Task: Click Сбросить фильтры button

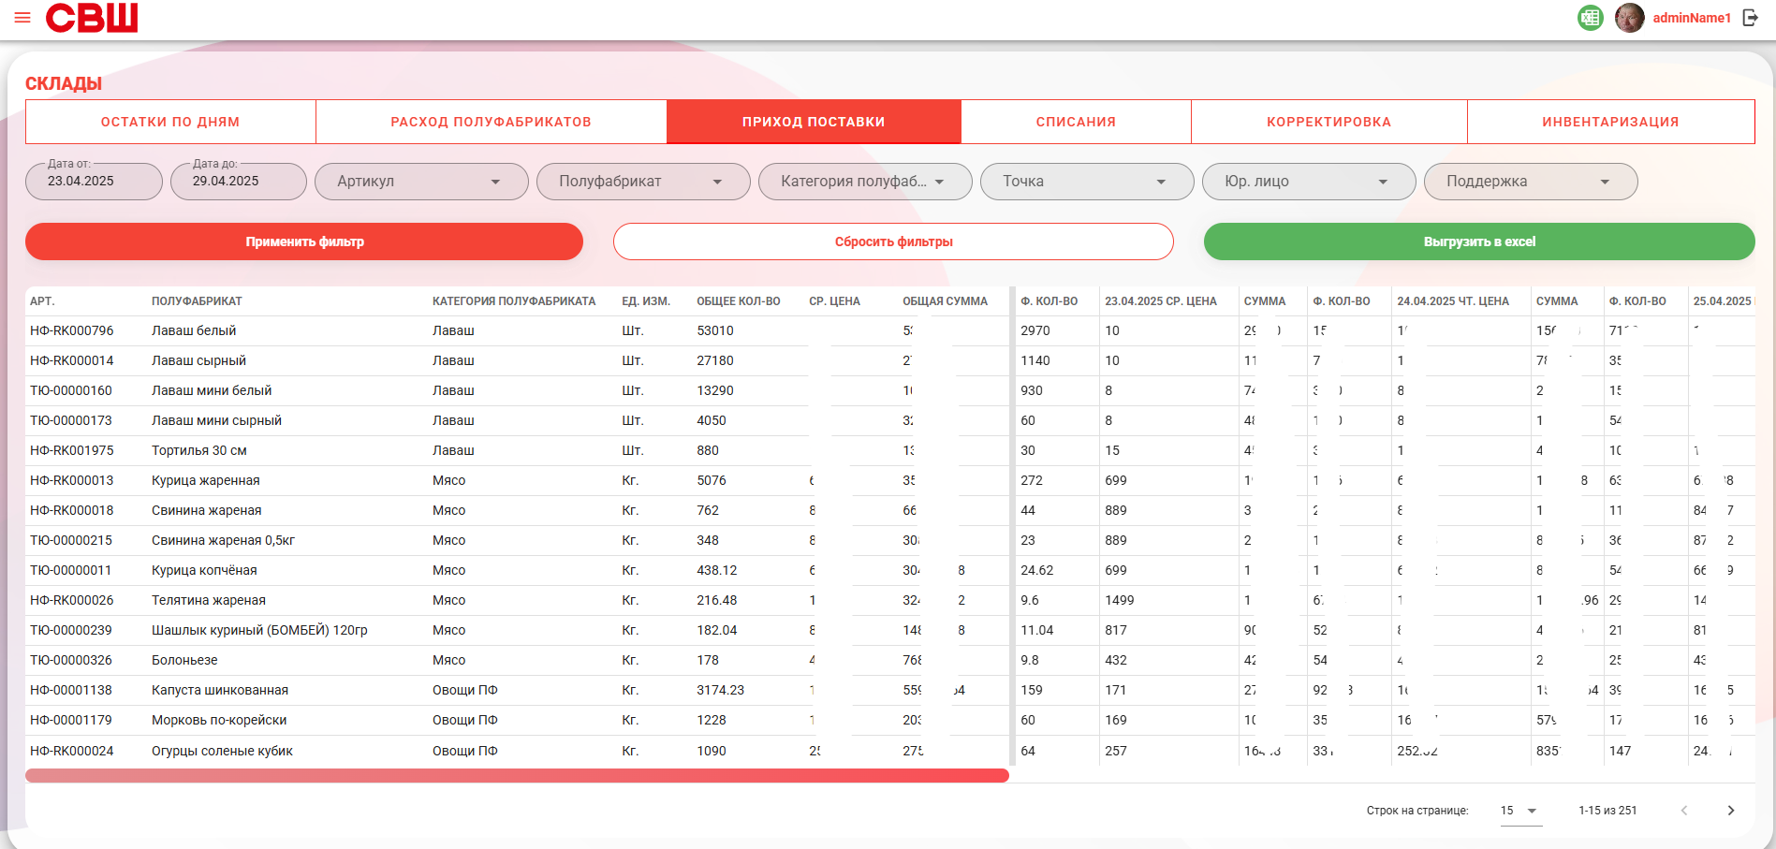Action: pos(893,242)
